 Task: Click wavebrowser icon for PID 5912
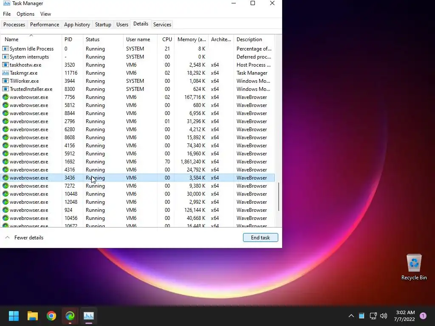click(5, 153)
